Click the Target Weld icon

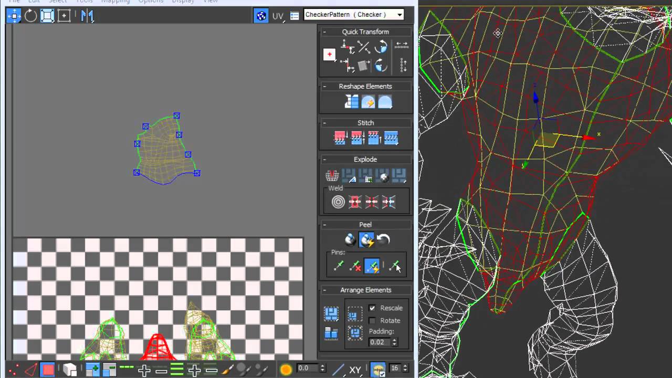(x=338, y=202)
